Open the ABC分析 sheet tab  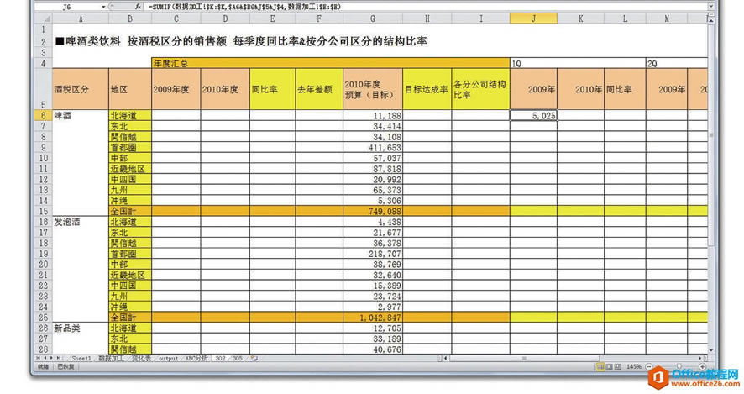tap(196, 359)
